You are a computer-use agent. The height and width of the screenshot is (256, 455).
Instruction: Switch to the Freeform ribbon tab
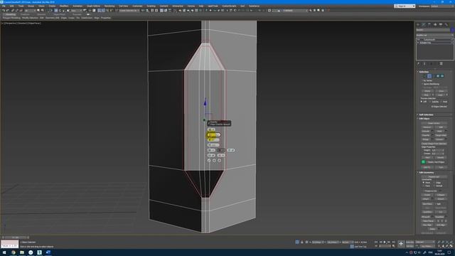[25, 14]
